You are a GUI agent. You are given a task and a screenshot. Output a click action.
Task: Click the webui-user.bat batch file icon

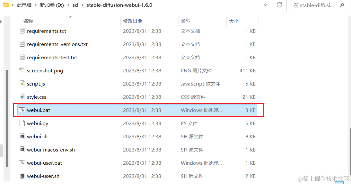coord(22,163)
